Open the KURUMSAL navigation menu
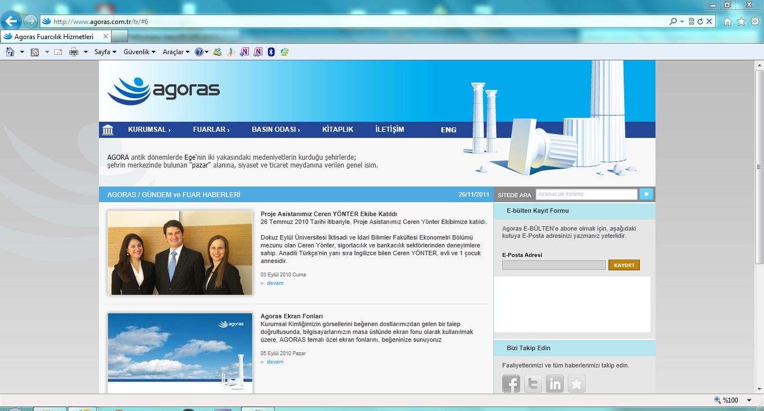764x411 pixels. [x=149, y=130]
